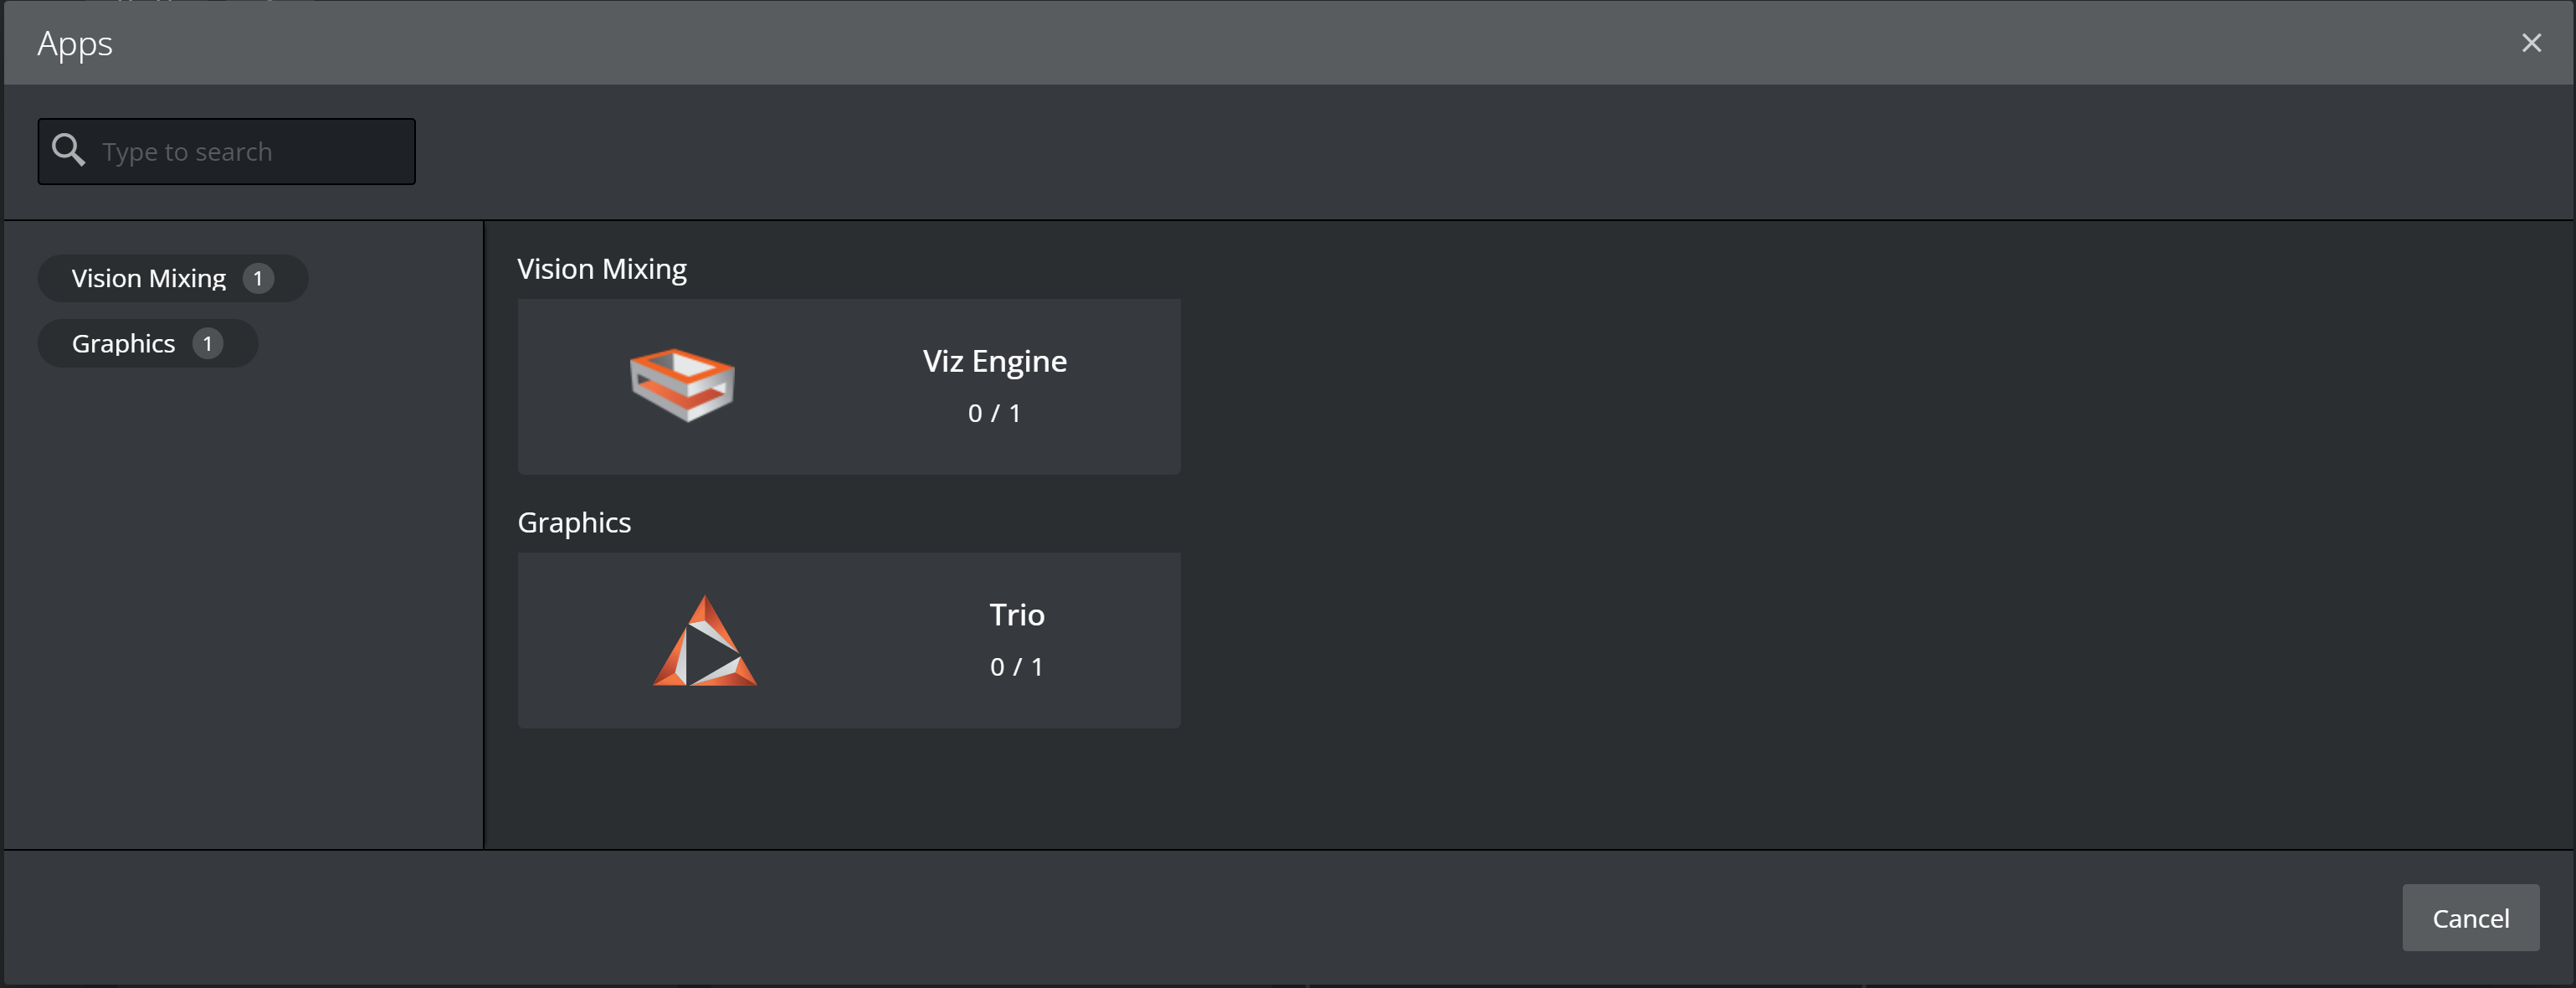Screen dimensions: 2576x988
Task: Click the count badge beside Vision Mixing filter
Action: pyautogui.click(x=258, y=278)
